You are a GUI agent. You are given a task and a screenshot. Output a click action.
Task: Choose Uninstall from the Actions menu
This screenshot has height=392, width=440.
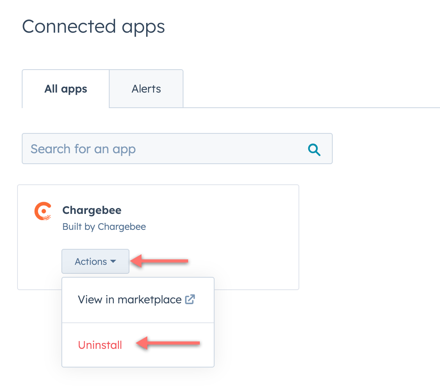tap(100, 345)
